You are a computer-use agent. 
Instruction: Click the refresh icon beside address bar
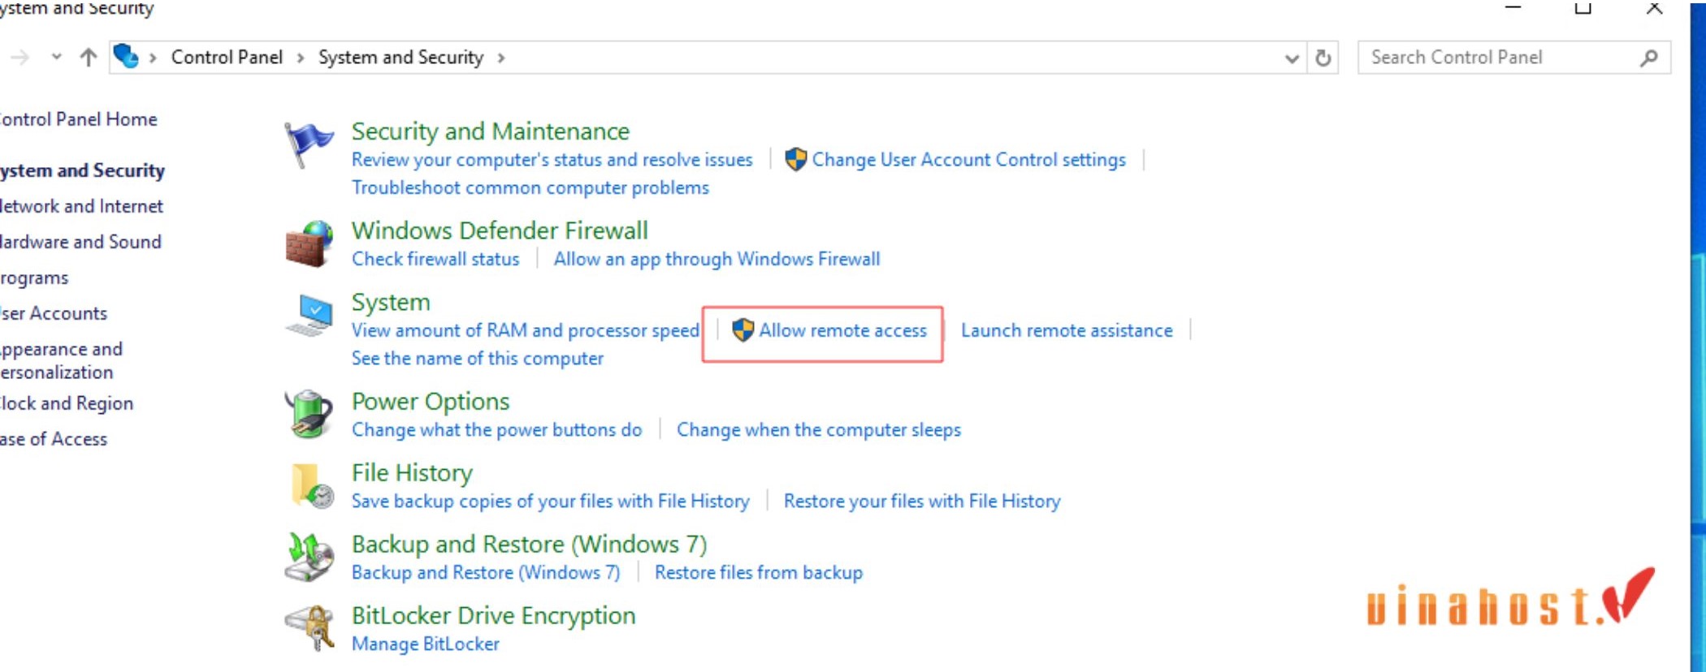pyautogui.click(x=1323, y=58)
